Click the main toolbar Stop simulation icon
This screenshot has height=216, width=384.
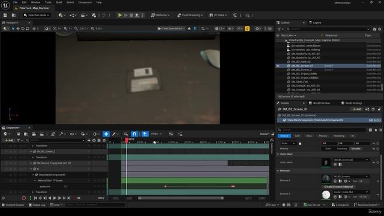131,15
